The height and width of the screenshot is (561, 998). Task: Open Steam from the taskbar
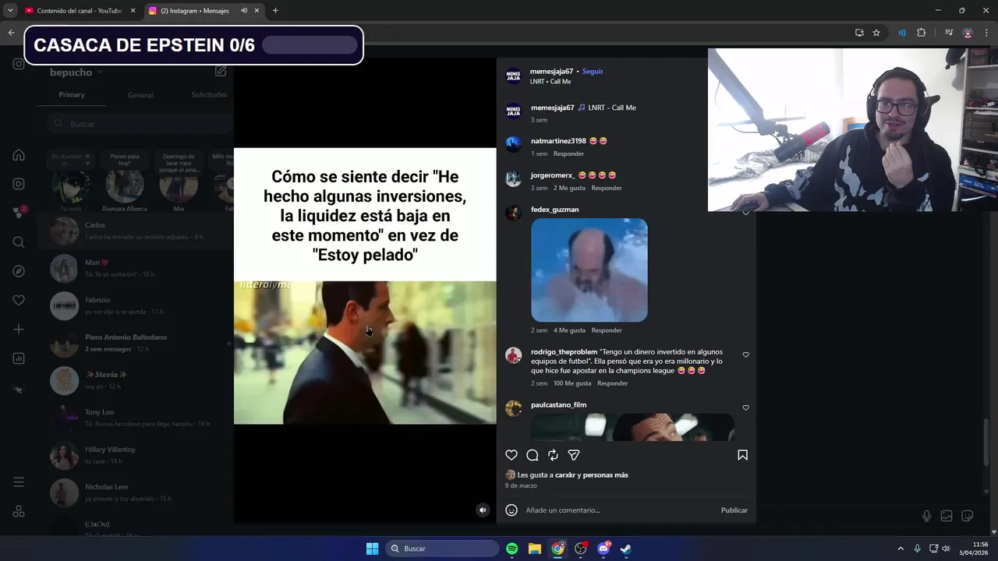(626, 549)
